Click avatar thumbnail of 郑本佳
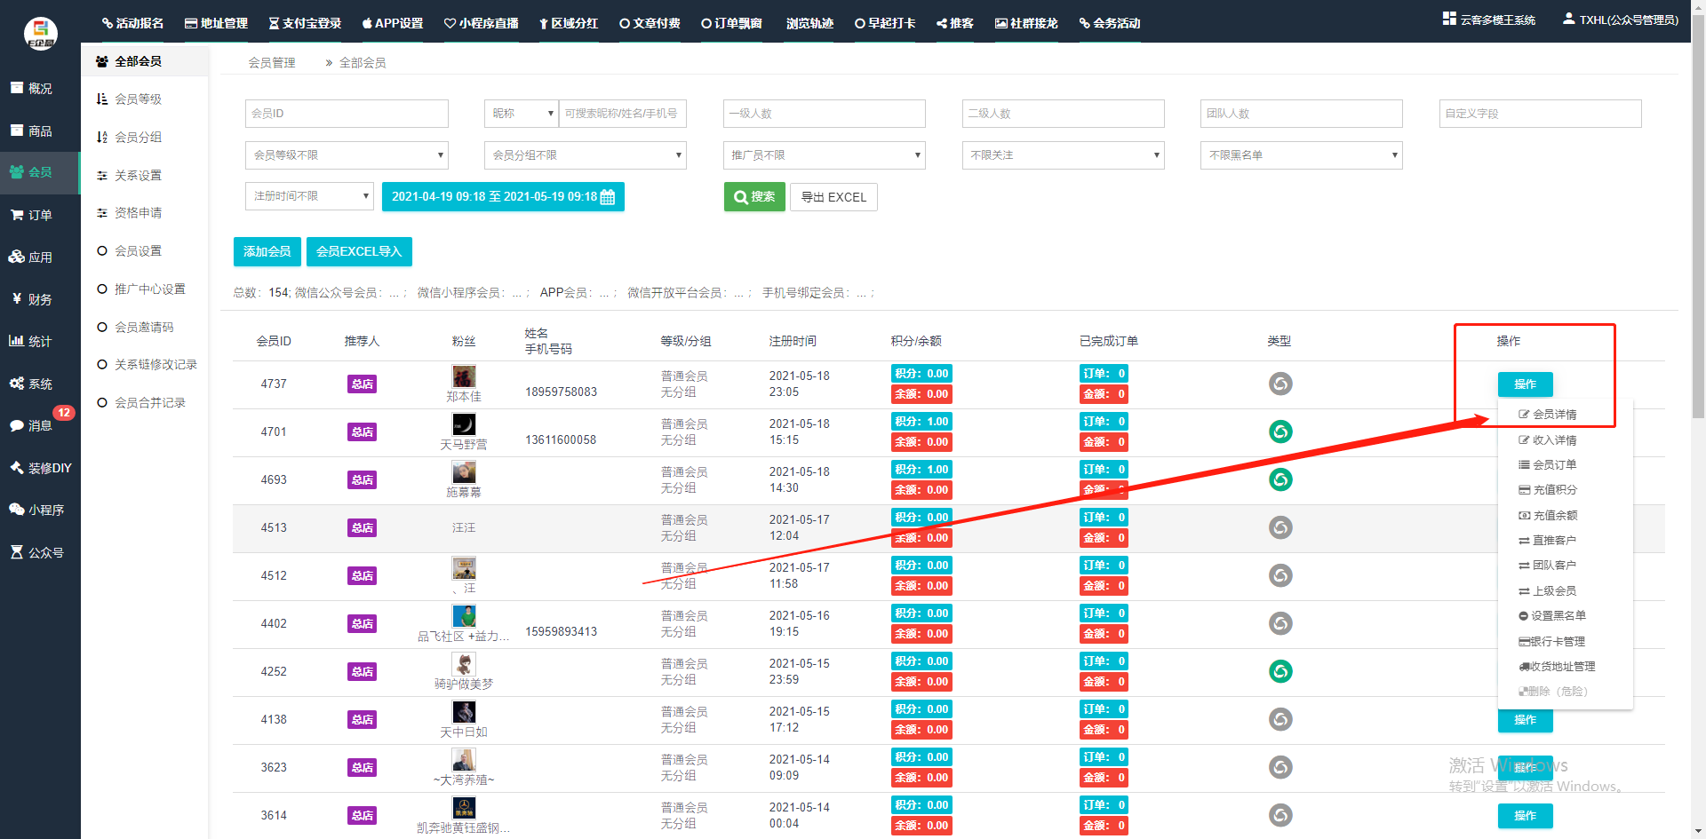 [464, 376]
